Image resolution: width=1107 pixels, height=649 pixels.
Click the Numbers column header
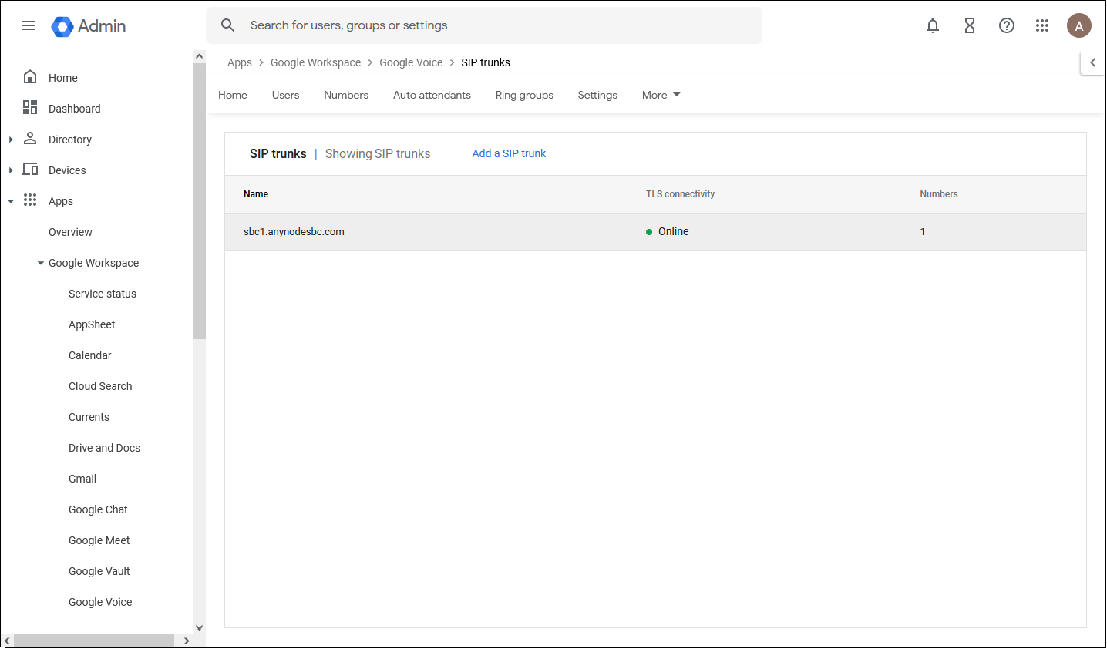coord(938,194)
